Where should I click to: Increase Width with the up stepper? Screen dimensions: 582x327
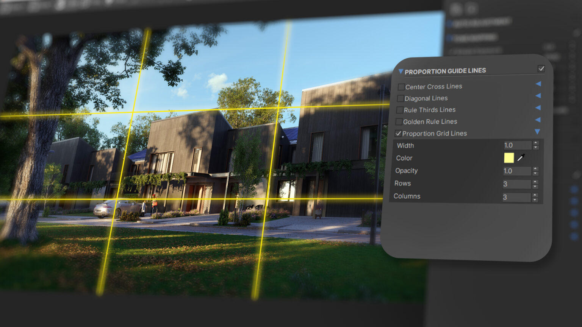pyautogui.click(x=536, y=143)
